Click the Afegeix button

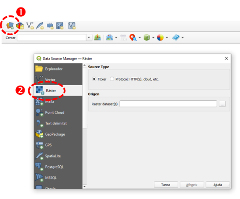(192, 185)
